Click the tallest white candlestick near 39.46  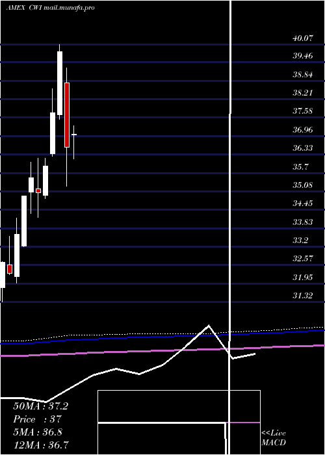click(60, 83)
